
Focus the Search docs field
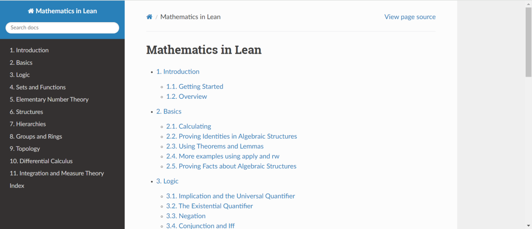click(62, 28)
